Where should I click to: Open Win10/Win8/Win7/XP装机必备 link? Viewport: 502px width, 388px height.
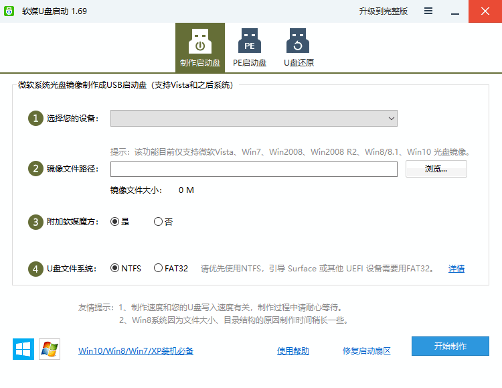click(x=136, y=350)
